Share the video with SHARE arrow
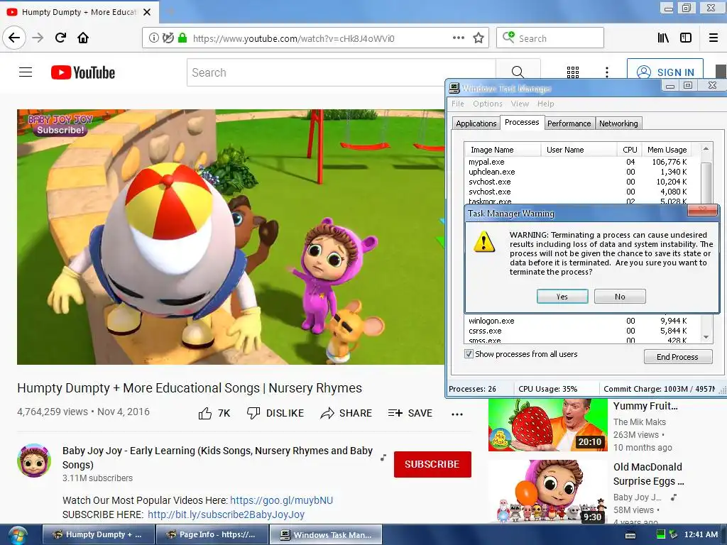 [346, 413]
